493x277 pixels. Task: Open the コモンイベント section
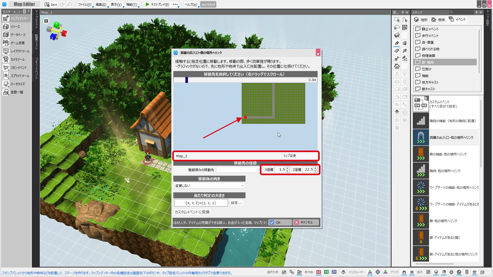(x=16, y=68)
